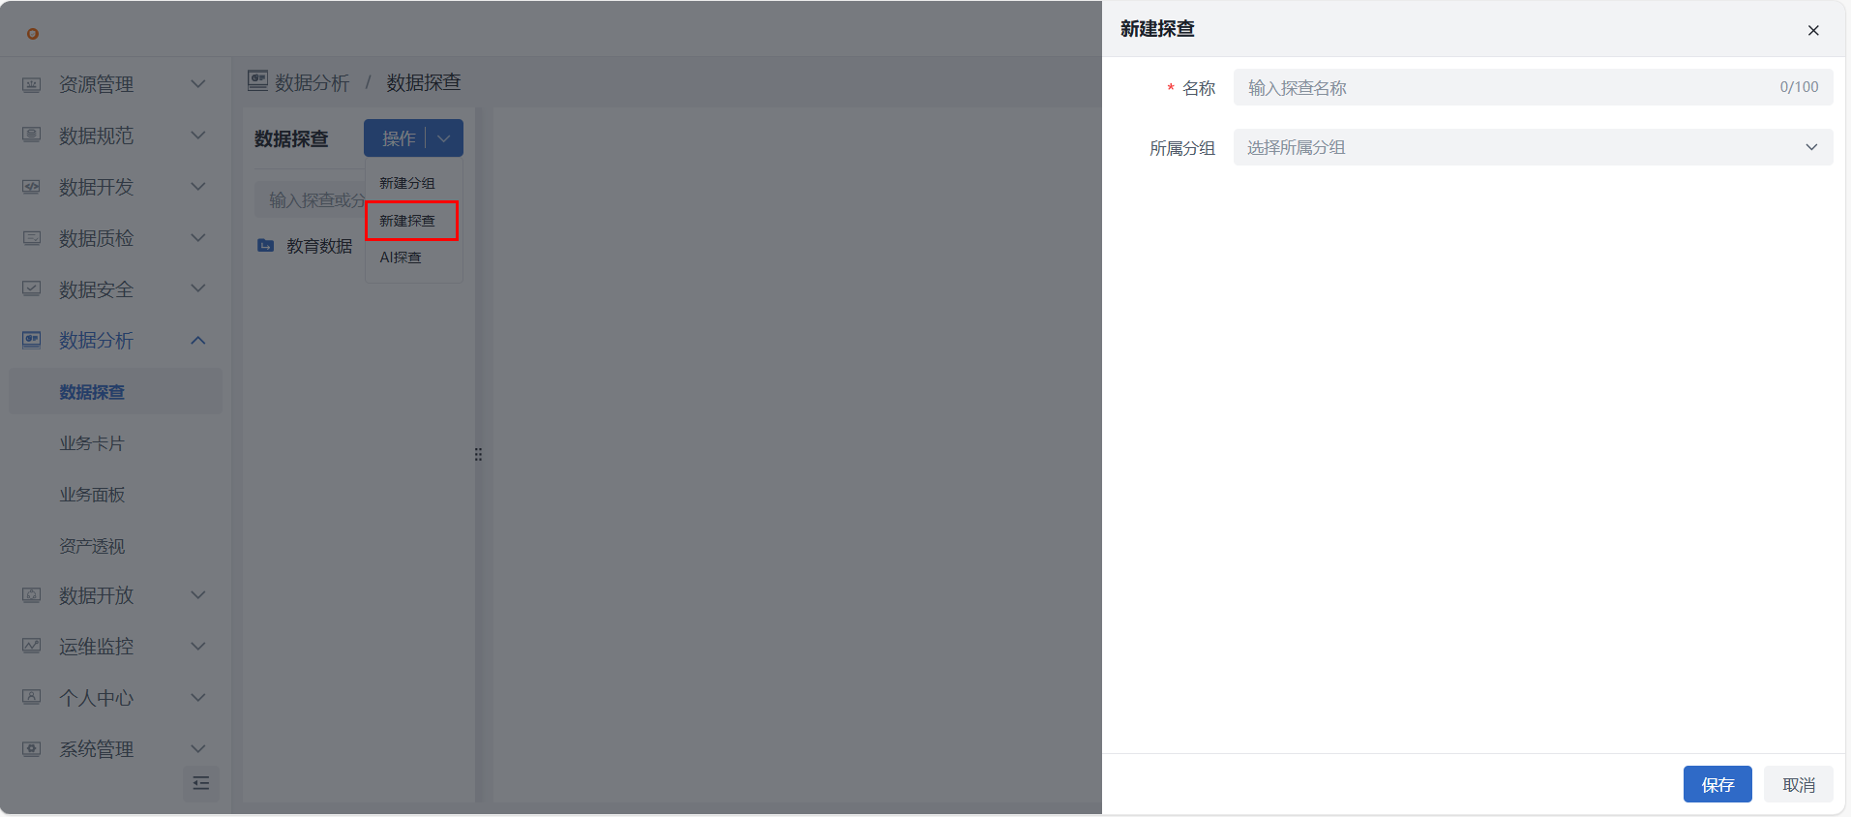This screenshot has width=1851, height=817.
Task: Expand the 运维监控 menu chevron
Action: coord(198,646)
